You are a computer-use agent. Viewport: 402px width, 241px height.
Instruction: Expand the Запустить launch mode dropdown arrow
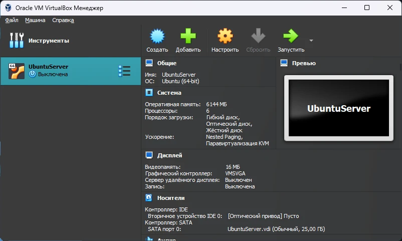click(x=311, y=41)
